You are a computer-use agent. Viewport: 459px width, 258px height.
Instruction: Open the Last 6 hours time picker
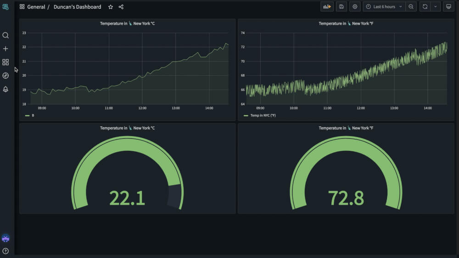coord(384,7)
